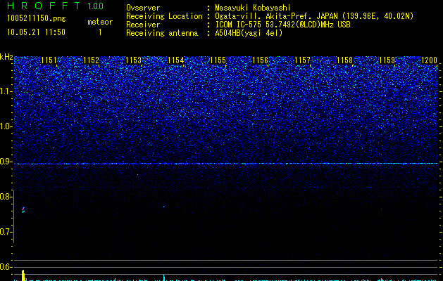Click the Receiver label

[x=143, y=25]
